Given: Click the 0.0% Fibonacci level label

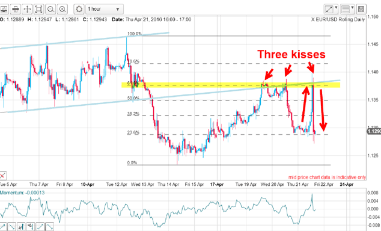Looking at the screenshot, I should tap(132, 162).
